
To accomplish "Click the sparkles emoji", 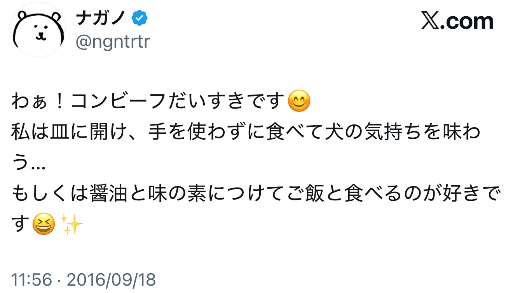I will (x=73, y=225).
